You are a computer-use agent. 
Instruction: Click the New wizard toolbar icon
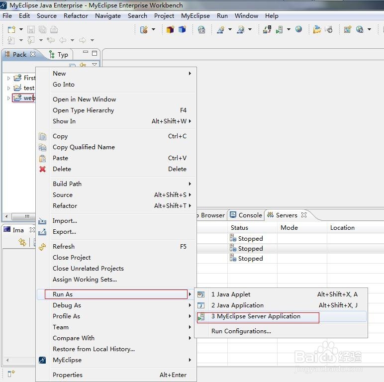point(11,30)
